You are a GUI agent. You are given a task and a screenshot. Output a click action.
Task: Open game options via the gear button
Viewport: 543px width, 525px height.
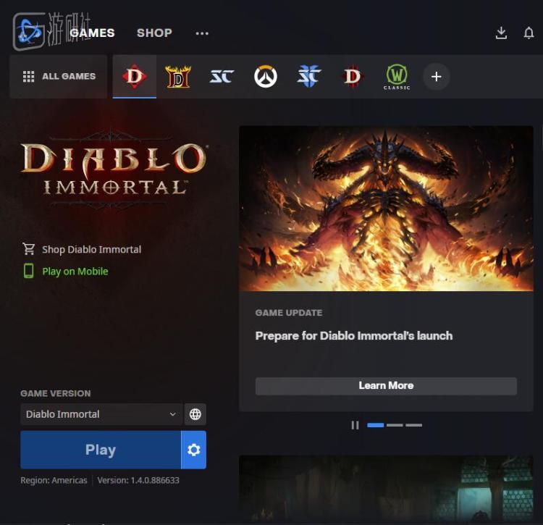[x=193, y=450]
